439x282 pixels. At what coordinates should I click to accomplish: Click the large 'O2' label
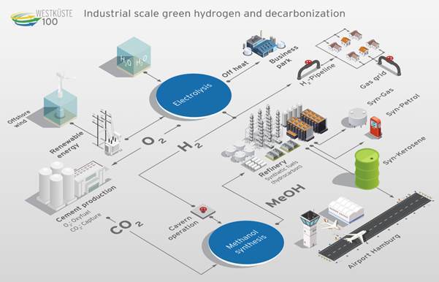coord(154,140)
